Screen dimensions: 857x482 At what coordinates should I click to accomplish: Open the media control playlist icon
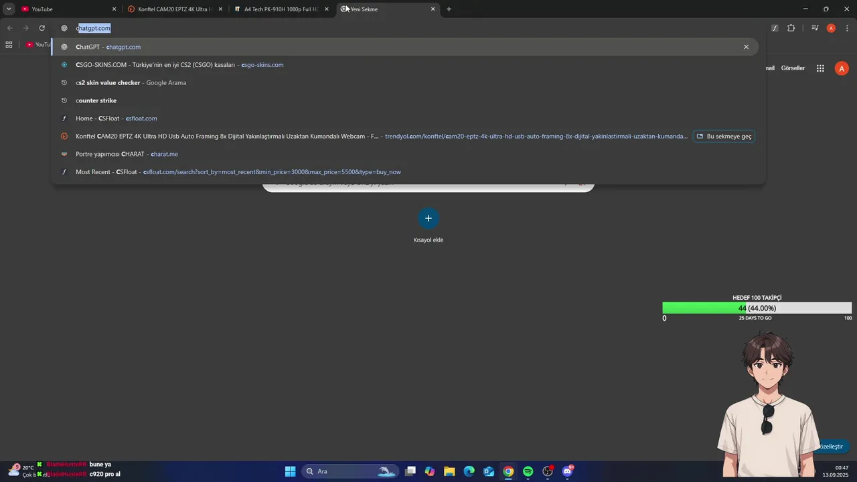coord(815,28)
